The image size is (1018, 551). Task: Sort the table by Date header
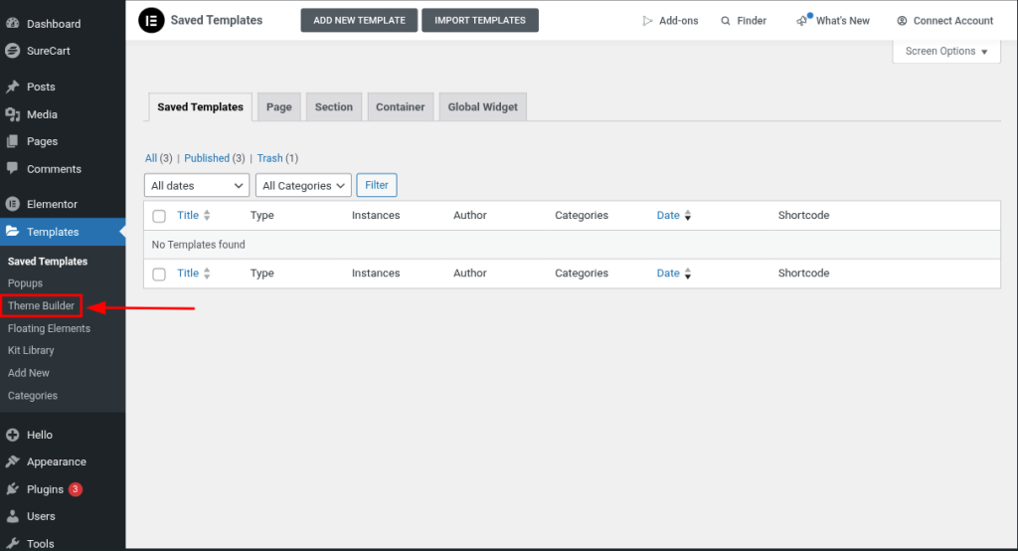click(668, 216)
